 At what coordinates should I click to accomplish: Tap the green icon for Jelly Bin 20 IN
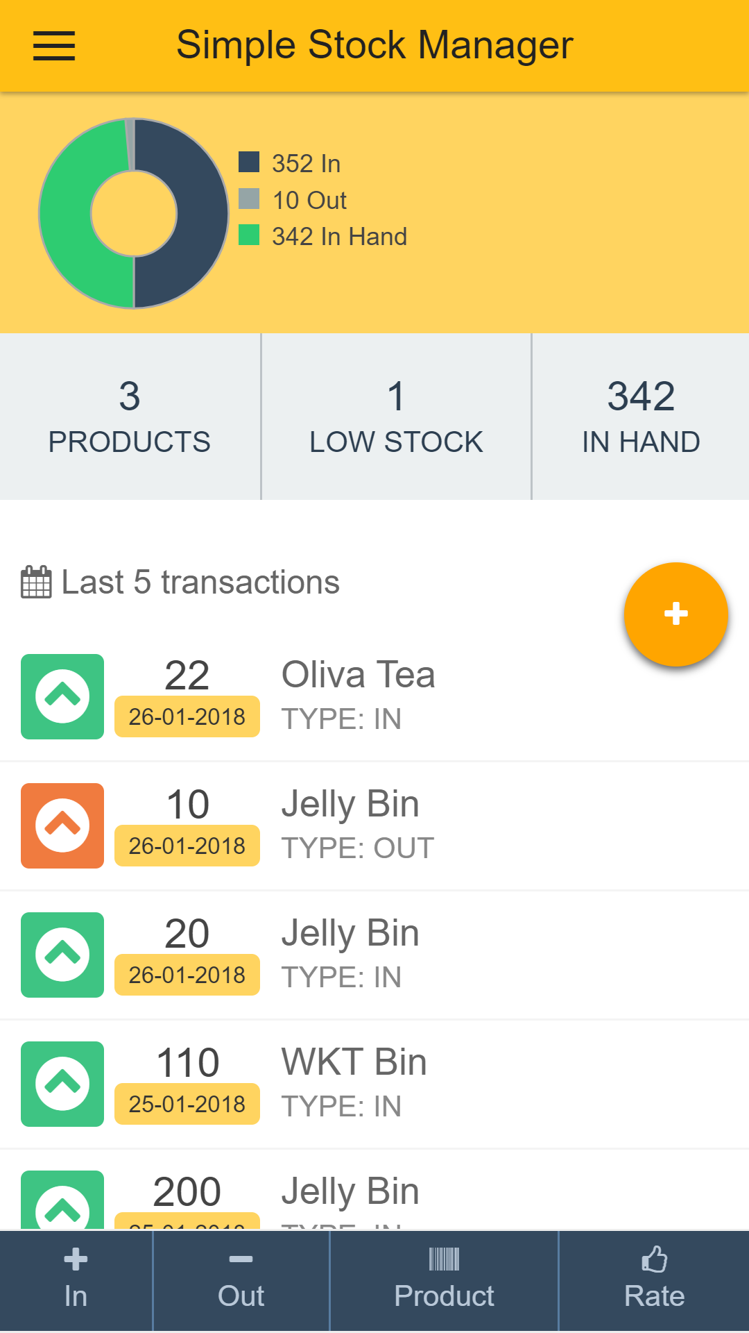pos(62,955)
